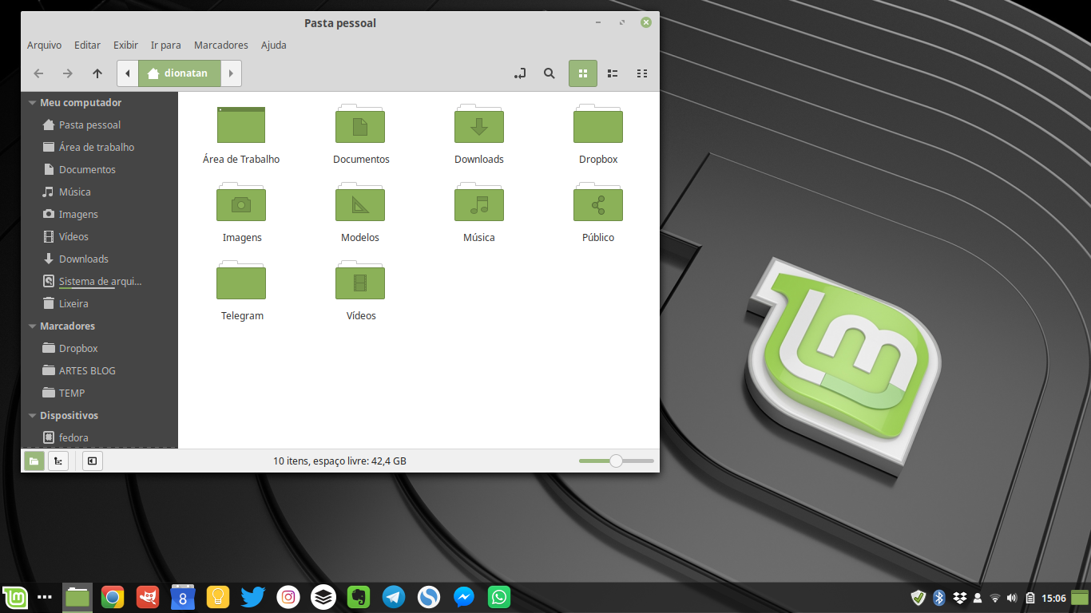Open the Telegram folder icon
The width and height of the screenshot is (1091, 613).
point(241,281)
